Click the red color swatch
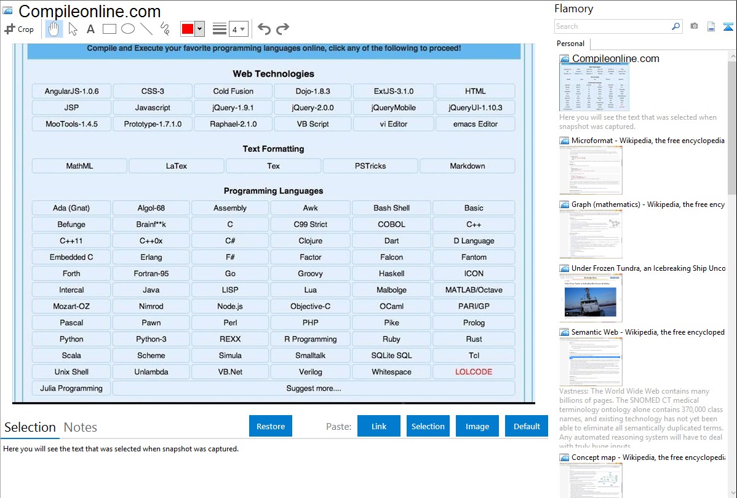Viewport: 737px width, 498px height. (x=188, y=29)
